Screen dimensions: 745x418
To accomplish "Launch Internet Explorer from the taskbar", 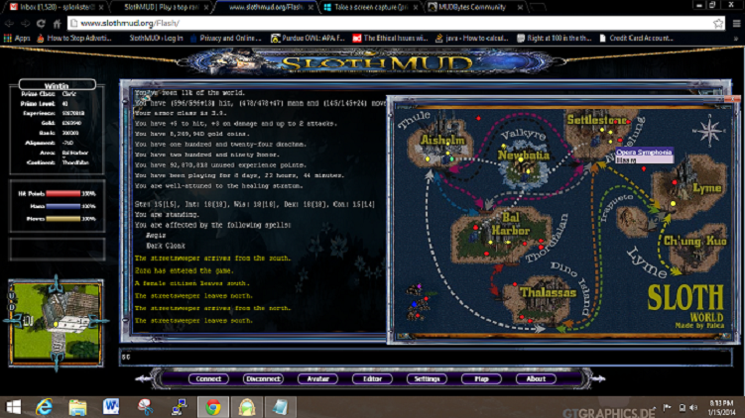I will (x=45, y=407).
